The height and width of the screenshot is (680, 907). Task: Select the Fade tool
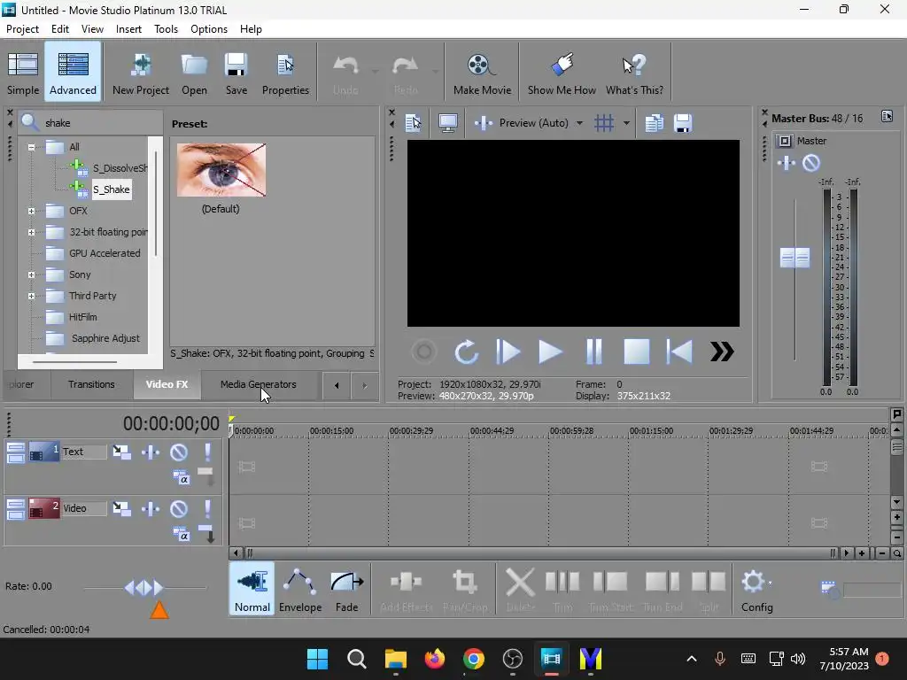[x=346, y=589]
